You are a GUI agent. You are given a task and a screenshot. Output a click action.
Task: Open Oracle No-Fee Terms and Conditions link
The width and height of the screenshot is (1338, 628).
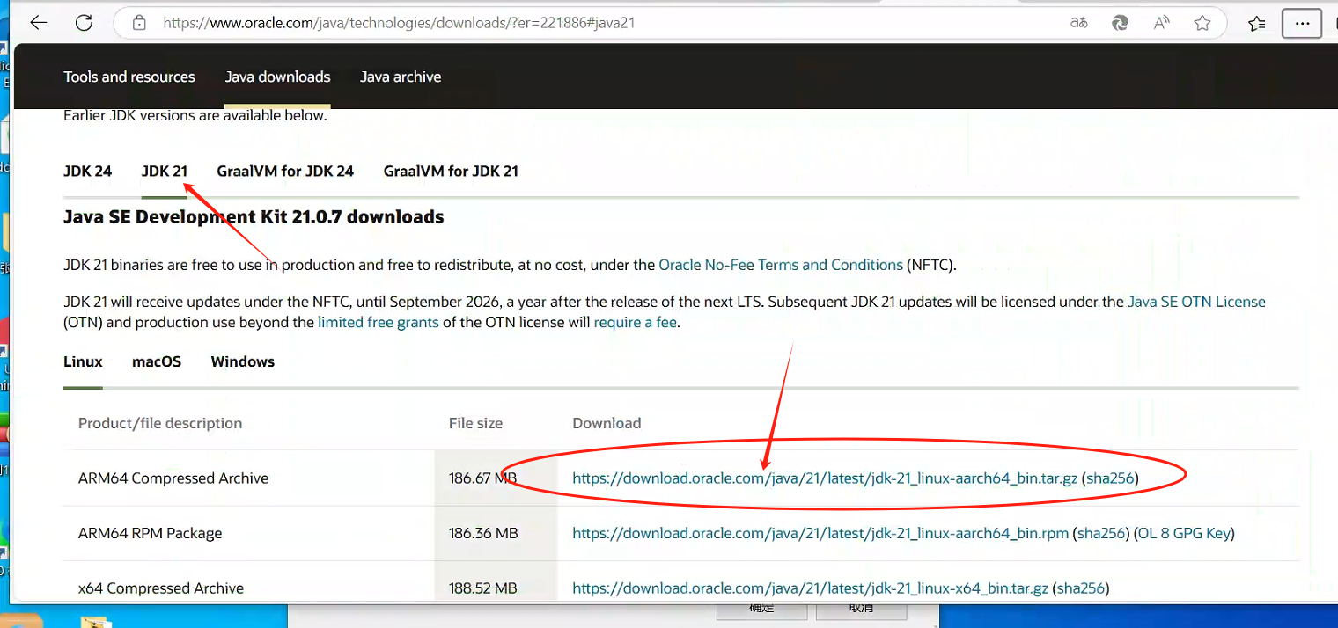(x=781, y=264)
